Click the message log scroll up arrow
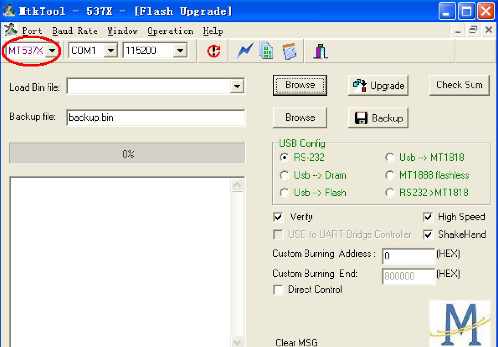The image size is (498, 347). [x=237, y=185]
